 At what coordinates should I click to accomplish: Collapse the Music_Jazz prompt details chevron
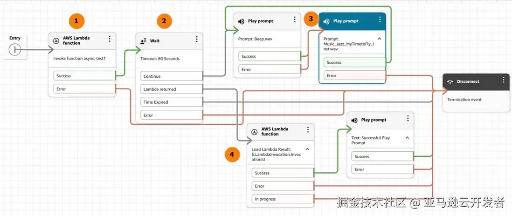[x=380, y=39]
